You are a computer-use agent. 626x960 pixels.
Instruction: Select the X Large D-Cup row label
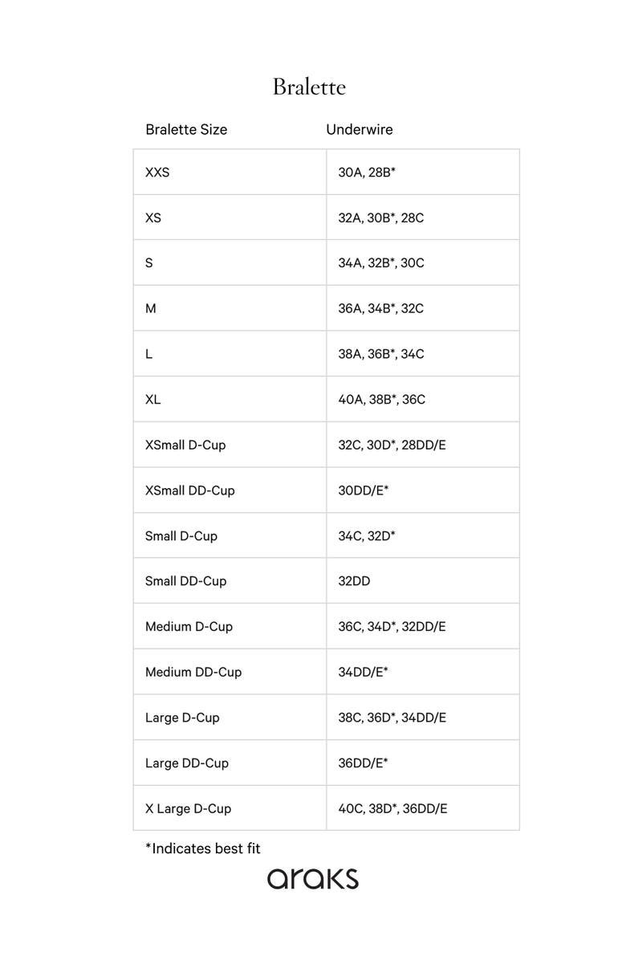188,808
